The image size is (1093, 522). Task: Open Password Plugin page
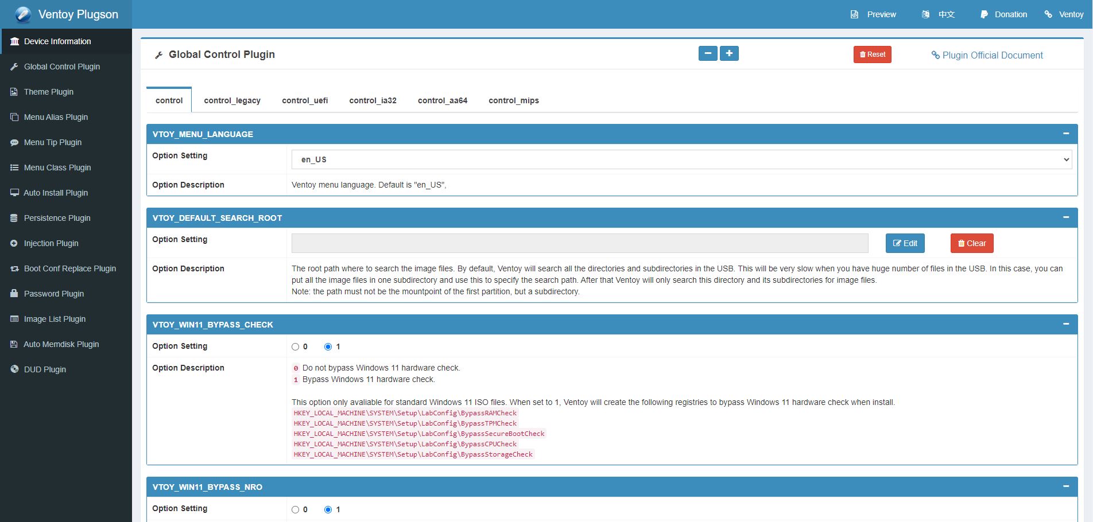coord(66,294)
